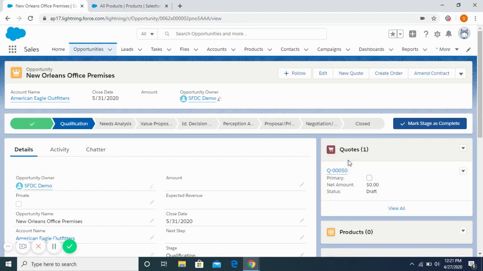The height and width of the screenshot is (271, 483).
Task: Expand Opportunities tab dropdown chevron
Action: 110,49
